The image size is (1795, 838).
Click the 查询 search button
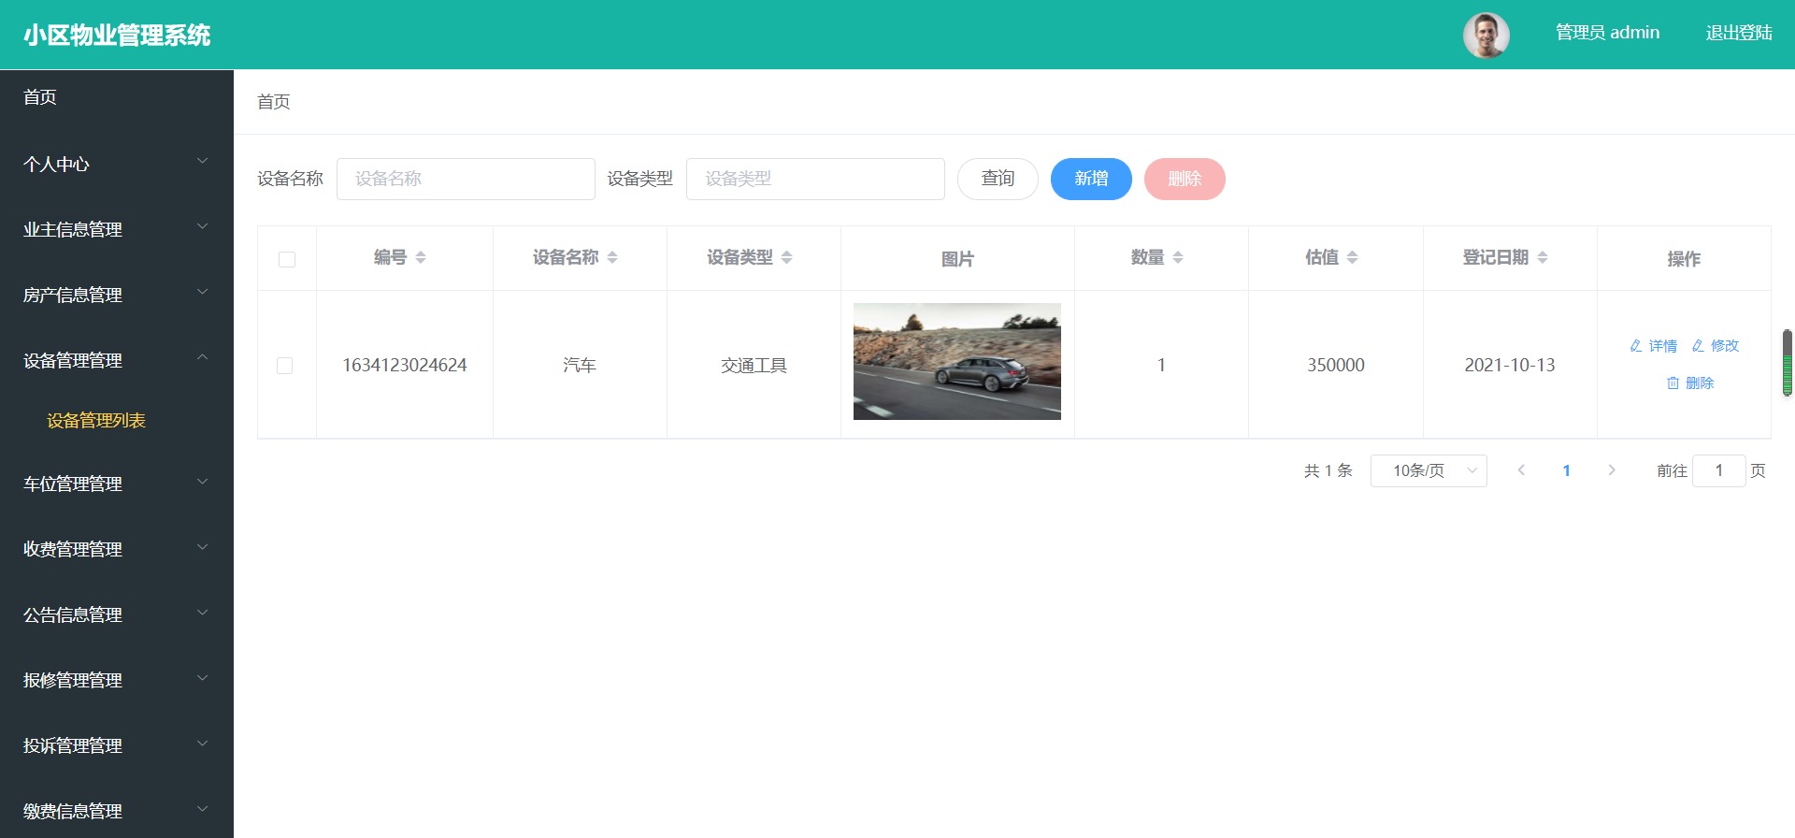(998, 179)
